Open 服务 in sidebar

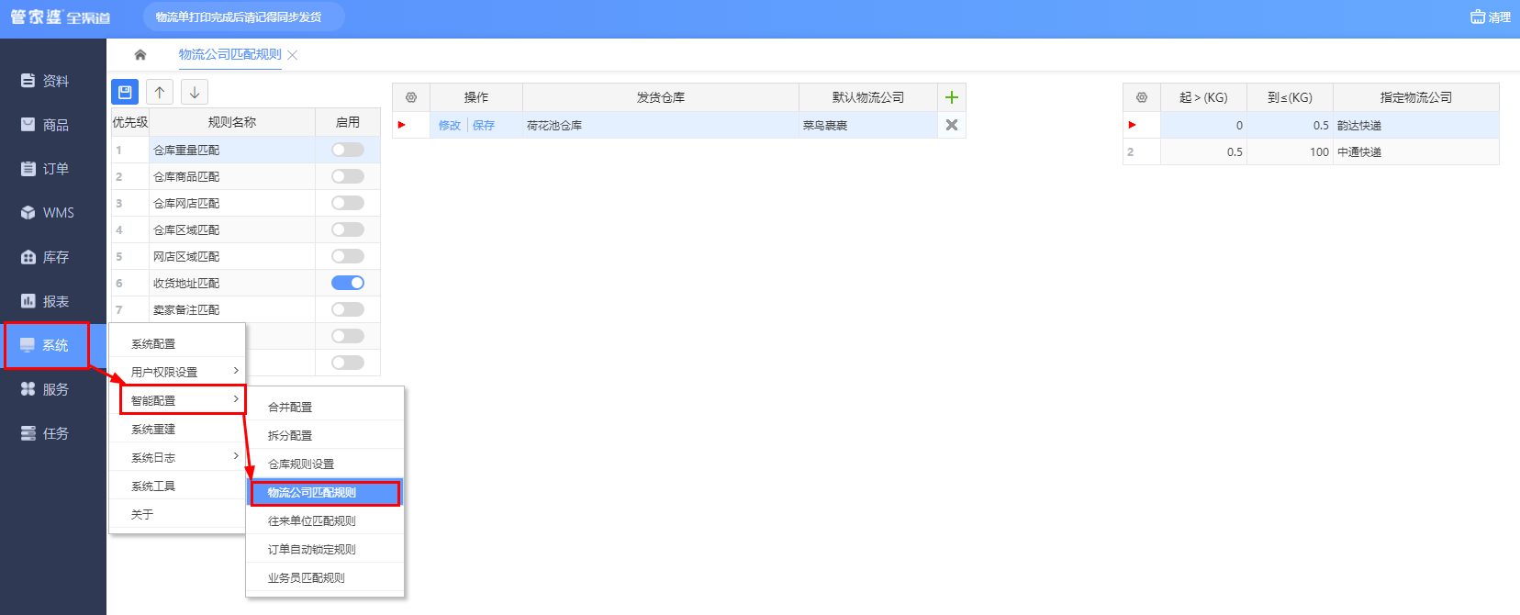click(x=53, y=389)
